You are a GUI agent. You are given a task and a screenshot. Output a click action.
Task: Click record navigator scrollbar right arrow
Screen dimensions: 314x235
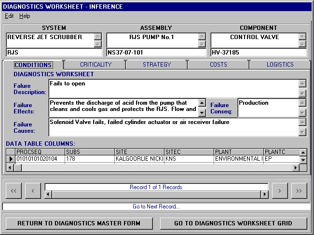[x=264, y=194]
